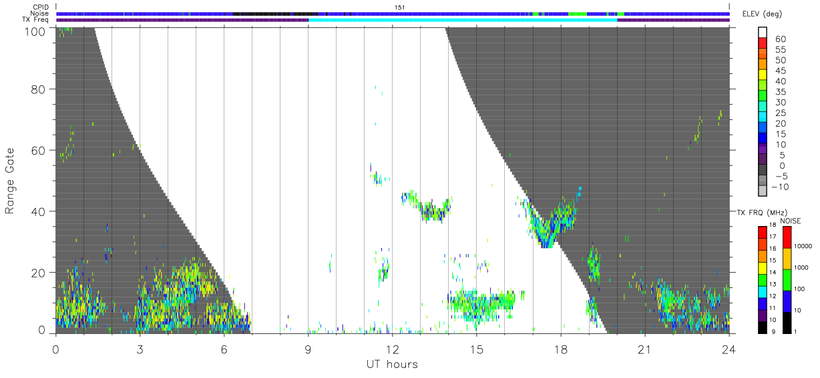Click the '45' label on the elevation color bar

[x=779, y=71]
